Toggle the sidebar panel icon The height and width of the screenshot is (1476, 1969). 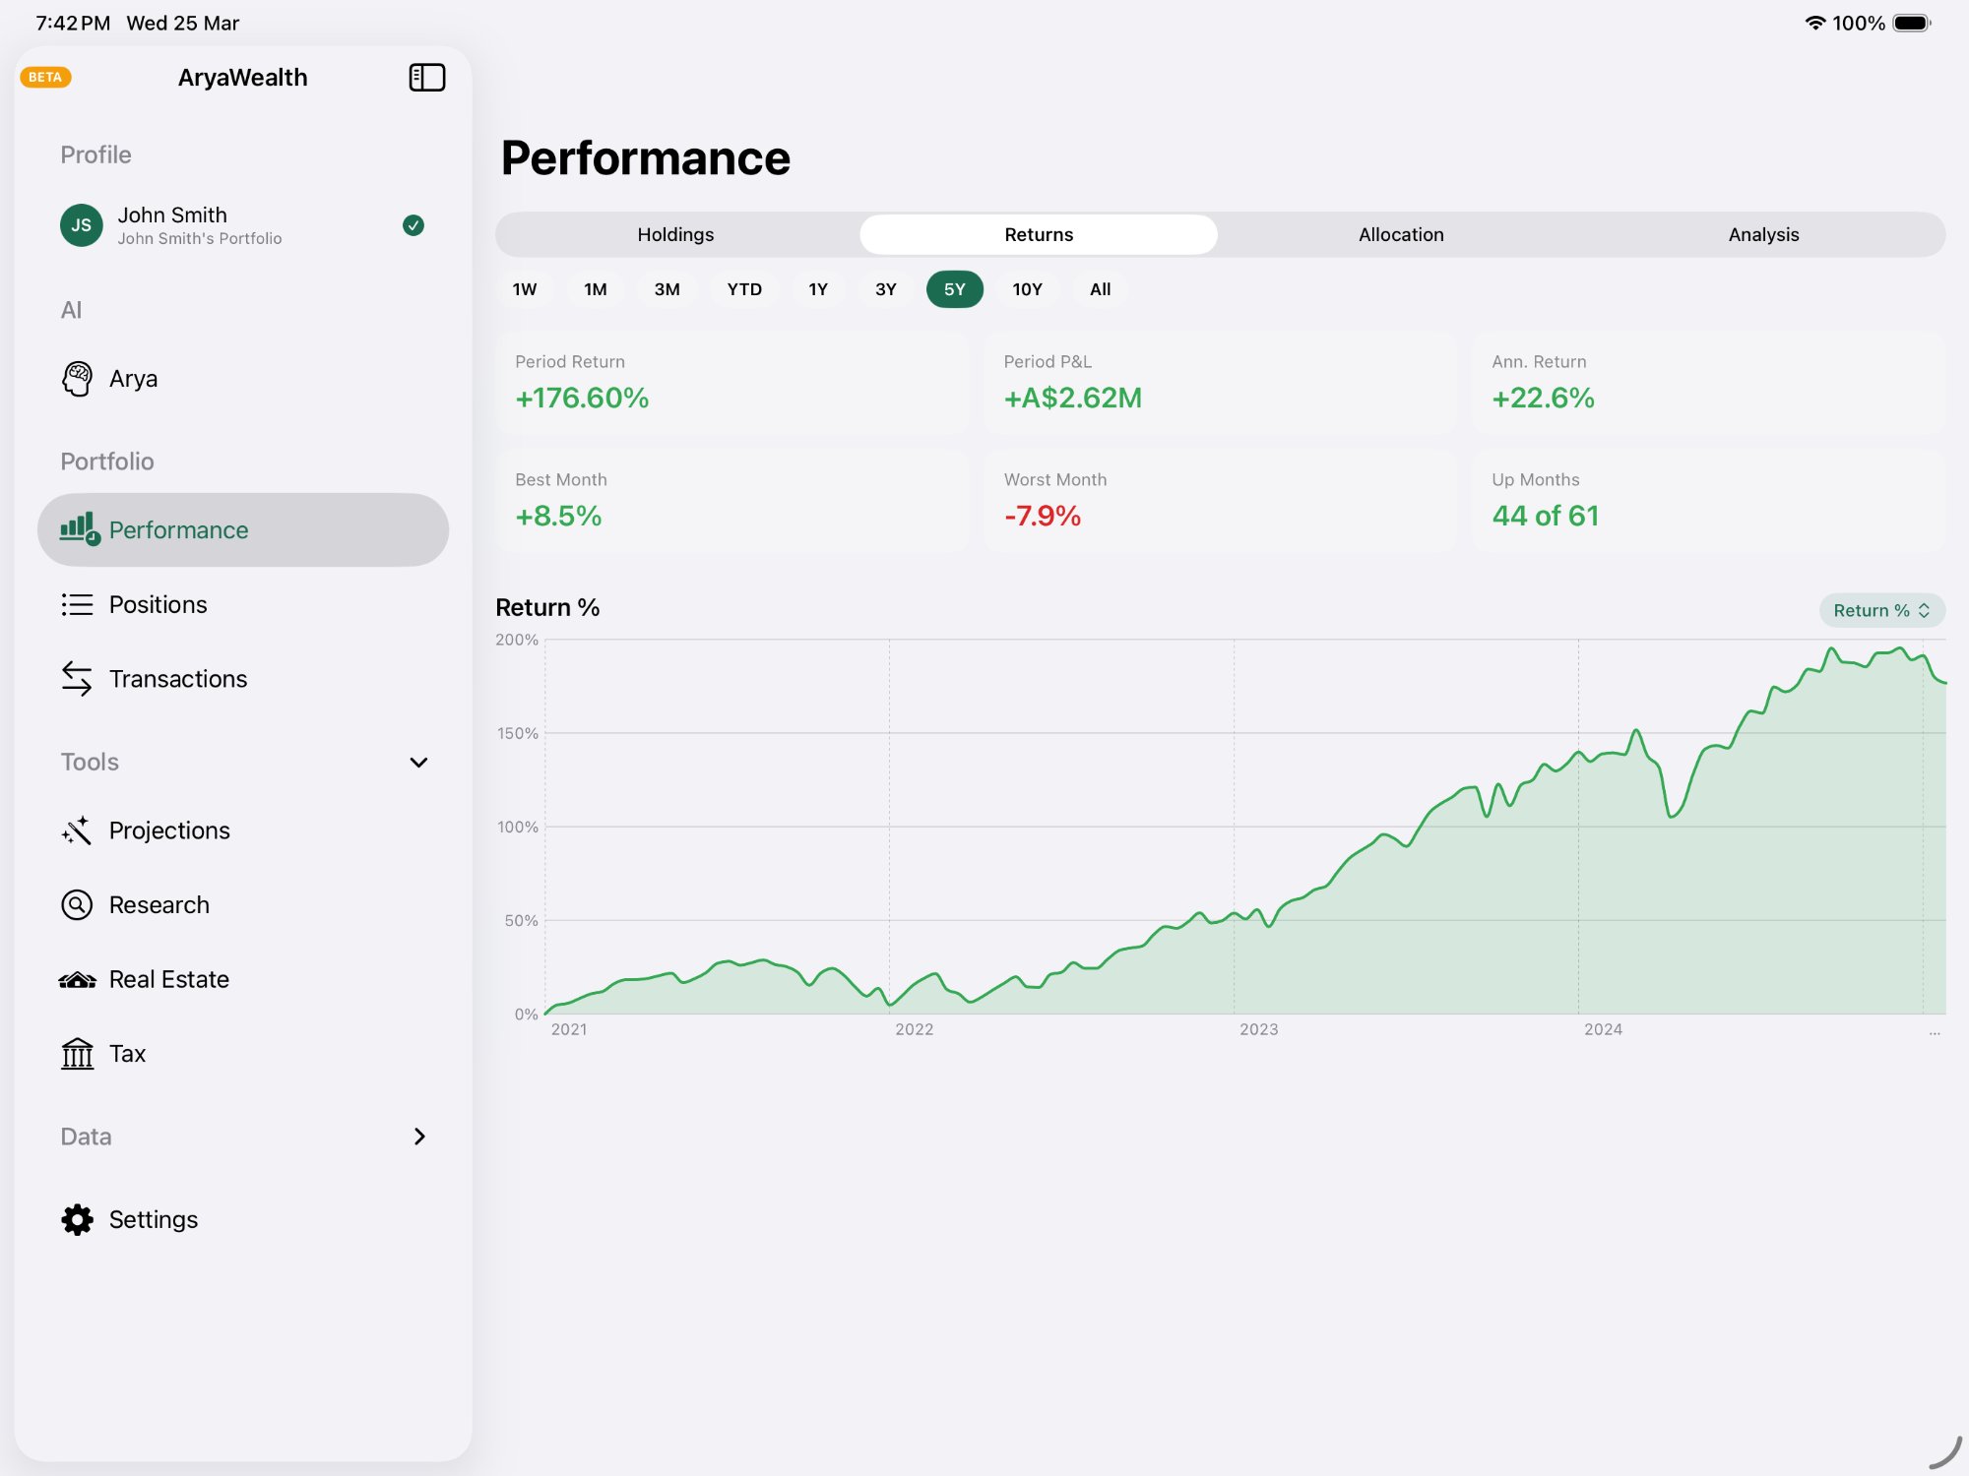click(427, 77)
